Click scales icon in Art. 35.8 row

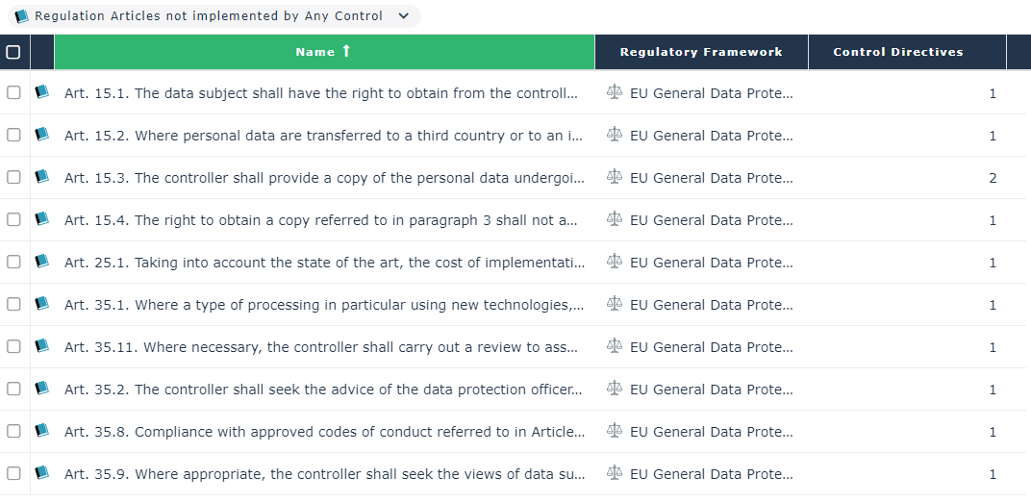click(615, 431)
